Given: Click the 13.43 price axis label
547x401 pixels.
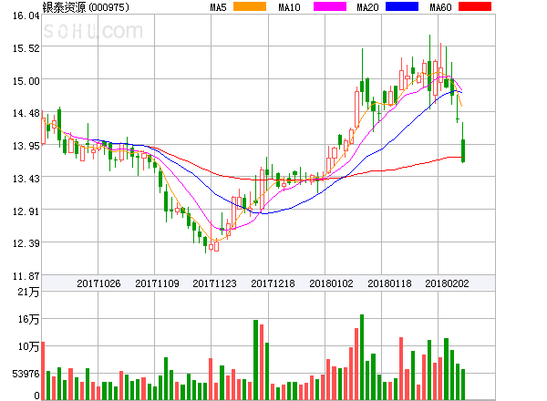Looking at the screenshot, I should point(26,179).
